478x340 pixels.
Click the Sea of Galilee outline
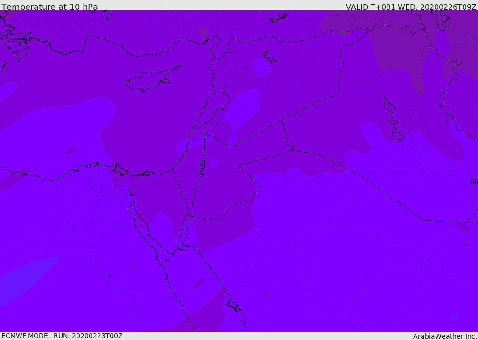click(x=205, y=134)
